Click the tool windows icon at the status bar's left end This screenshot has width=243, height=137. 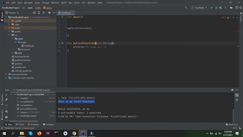(x=2, y=128)
